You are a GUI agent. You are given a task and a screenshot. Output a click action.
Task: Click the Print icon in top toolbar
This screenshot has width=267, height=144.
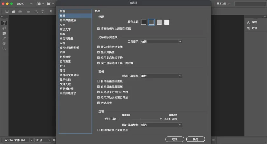tap(28, 11)
